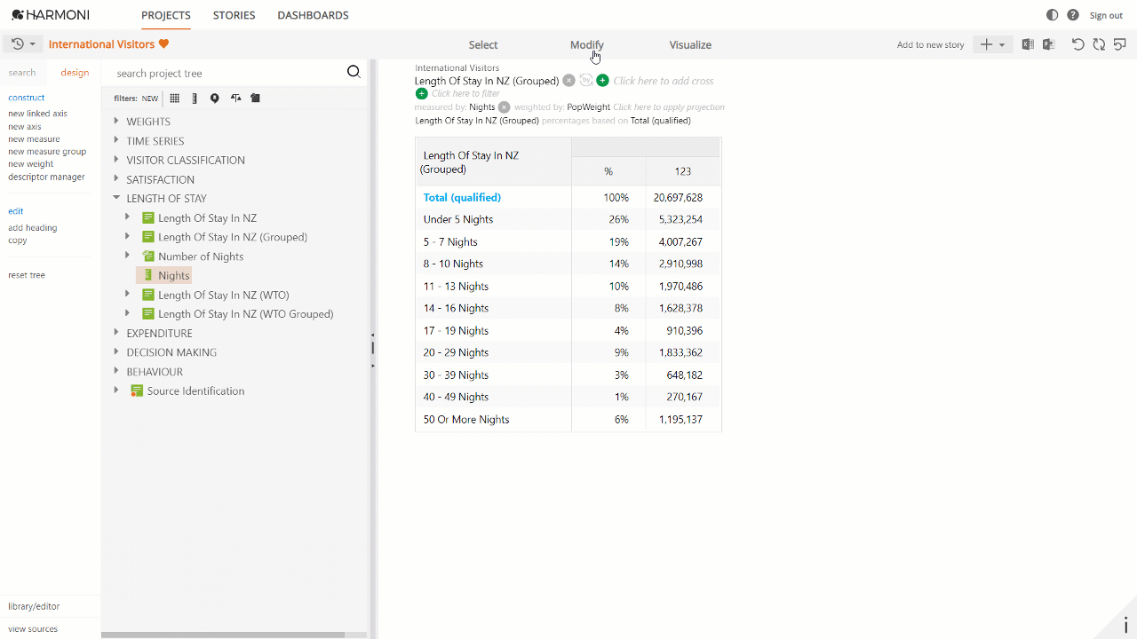Open the plus dropdown for stories
This screenshot has height=639, width=1137.
point(992,44)
